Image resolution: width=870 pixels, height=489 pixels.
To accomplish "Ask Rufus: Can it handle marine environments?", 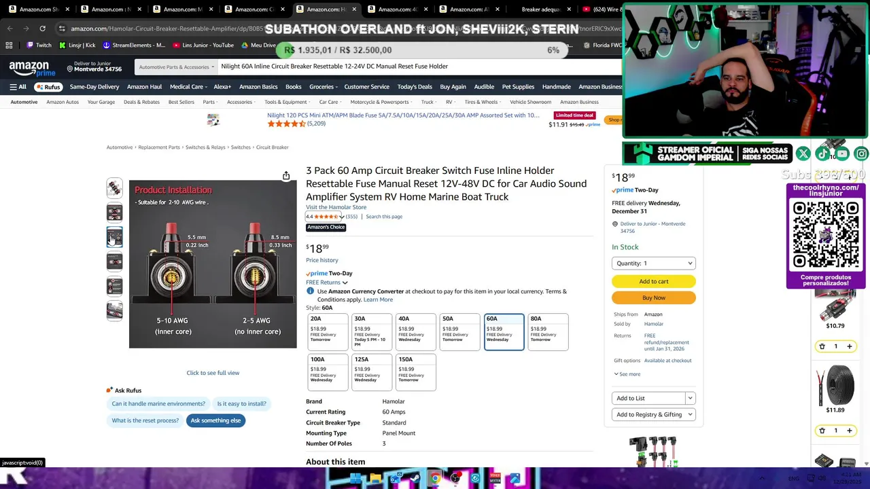I will [x=158, y=403].
